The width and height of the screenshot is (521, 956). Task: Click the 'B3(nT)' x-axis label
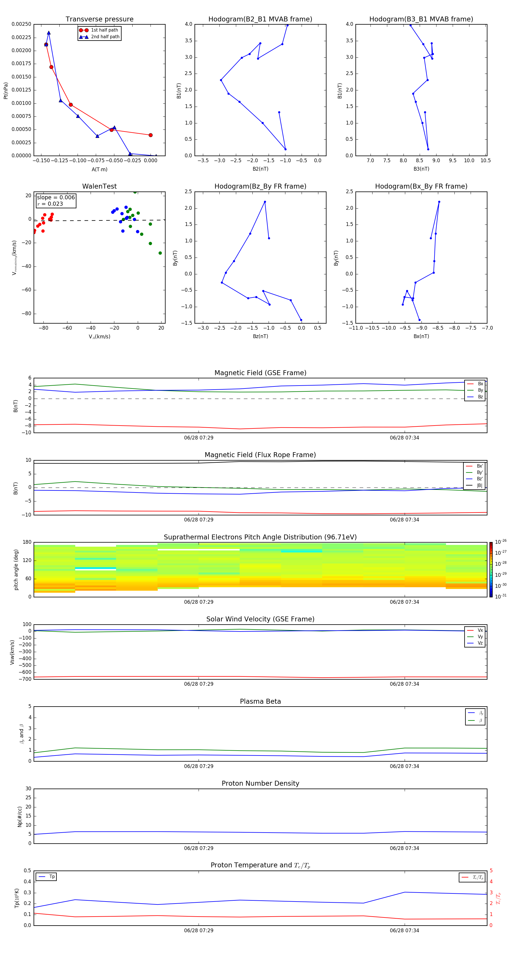pos(421,169)
